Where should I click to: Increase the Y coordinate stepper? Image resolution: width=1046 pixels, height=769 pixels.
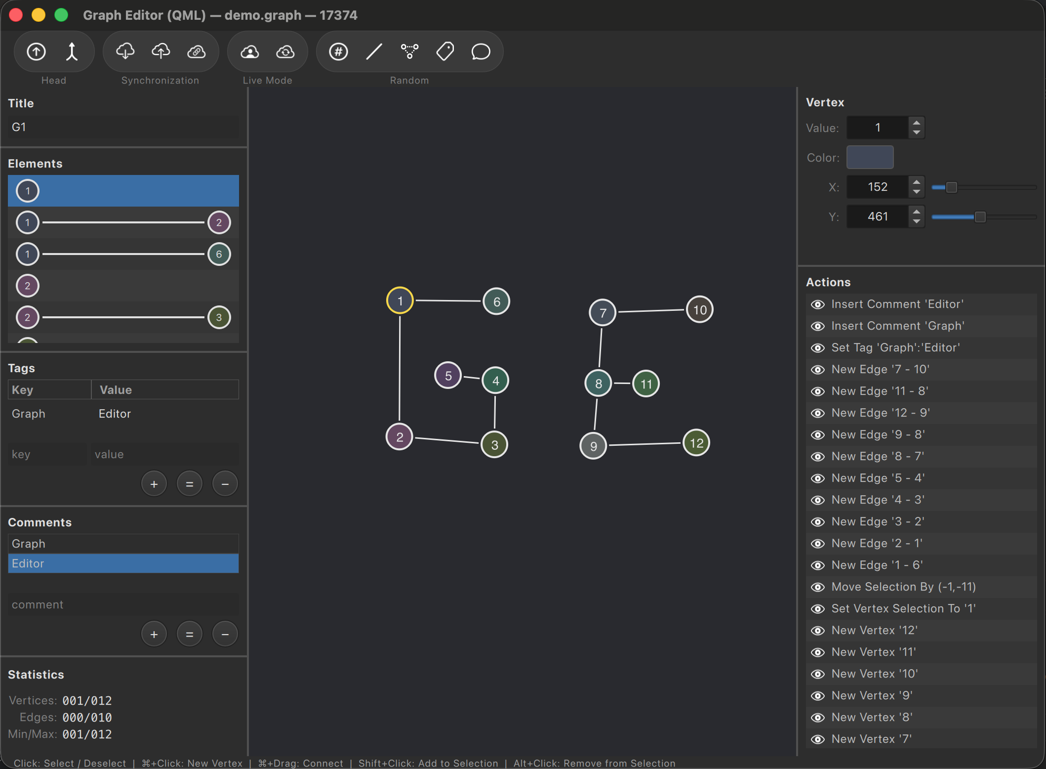point(917,212)
